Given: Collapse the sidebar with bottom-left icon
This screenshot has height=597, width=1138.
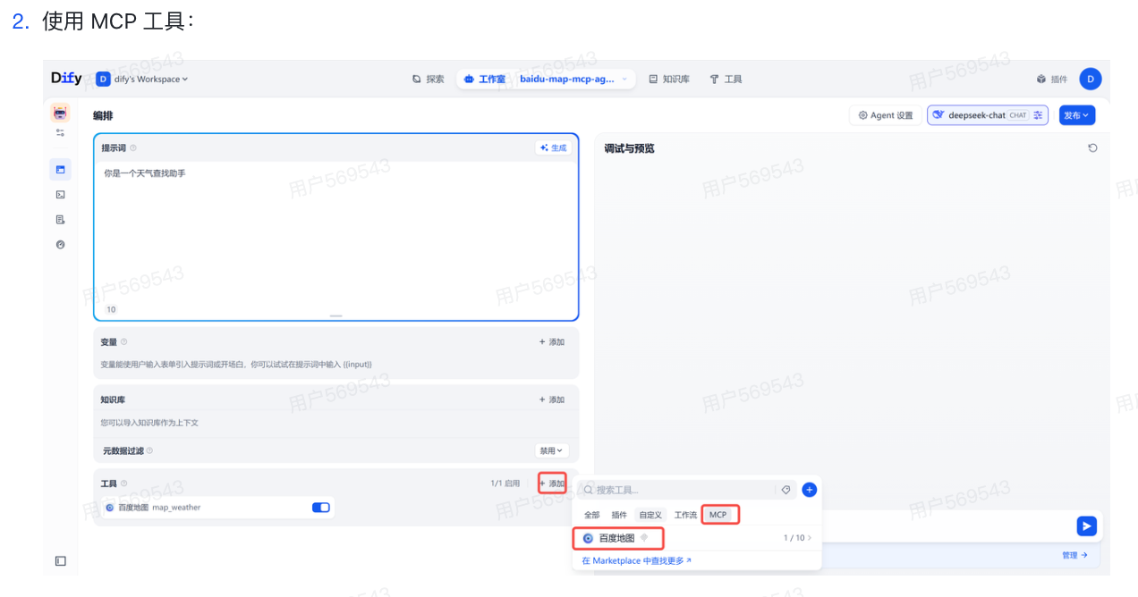Looking at the screenshot, I should point(60,560).
